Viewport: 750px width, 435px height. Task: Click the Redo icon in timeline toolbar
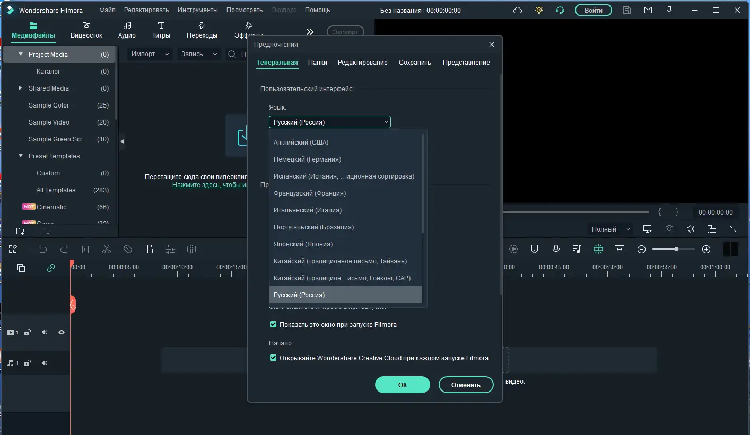coord(64,249)
